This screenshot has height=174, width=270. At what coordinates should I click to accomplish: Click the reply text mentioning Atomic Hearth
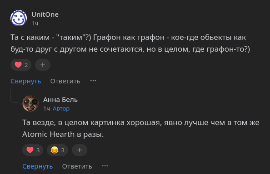pyautogui.click(x=141, y=128)
